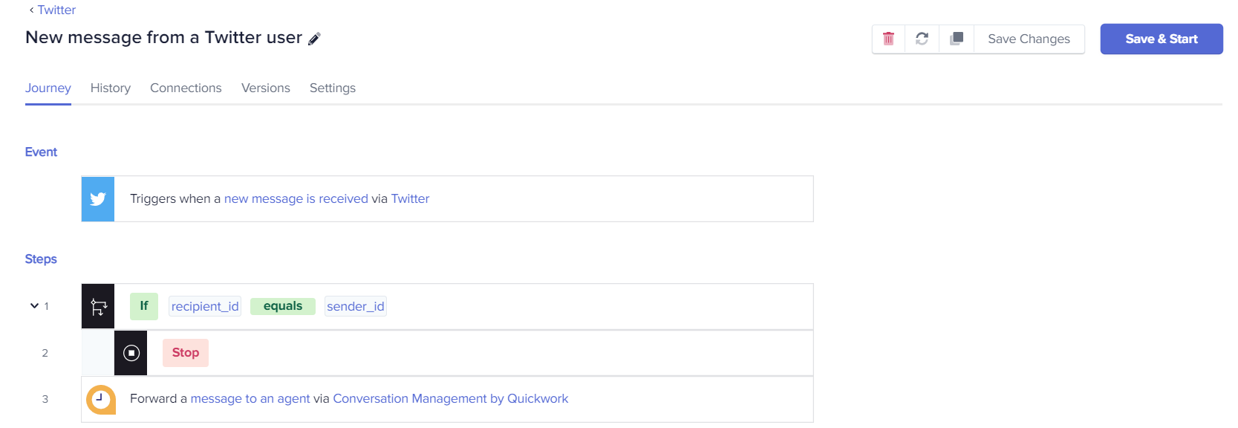
Task: Click the red trash delete icon
Action: [x=888, y=39]
